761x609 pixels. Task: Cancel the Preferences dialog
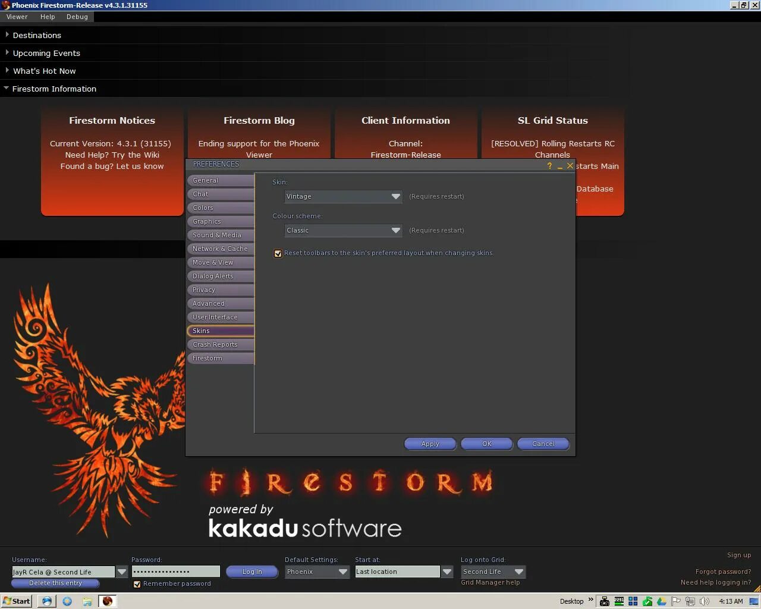543,444
